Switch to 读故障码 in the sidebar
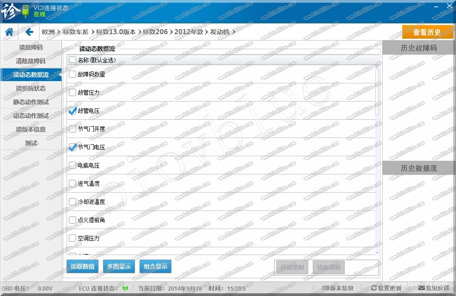The width and height of the screenshot is (456, 296). pos(31,47)
